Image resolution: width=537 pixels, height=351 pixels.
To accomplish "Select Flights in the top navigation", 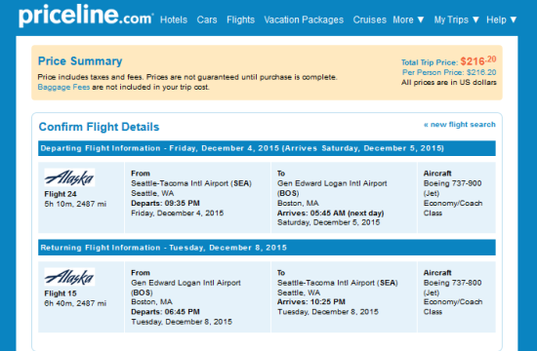I will click(x=241, y=19).
